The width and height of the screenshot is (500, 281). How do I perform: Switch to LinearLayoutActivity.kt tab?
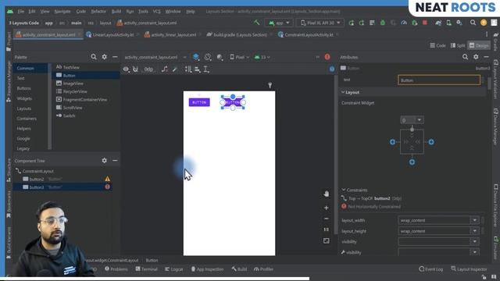click(x=112, y=34)
